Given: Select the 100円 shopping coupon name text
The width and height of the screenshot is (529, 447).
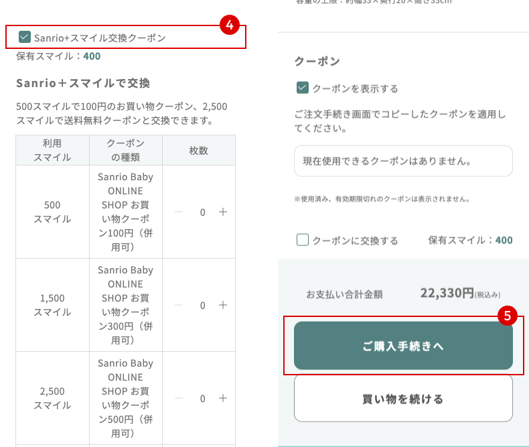Looking at the screenshot, I should tap(125, 212).
